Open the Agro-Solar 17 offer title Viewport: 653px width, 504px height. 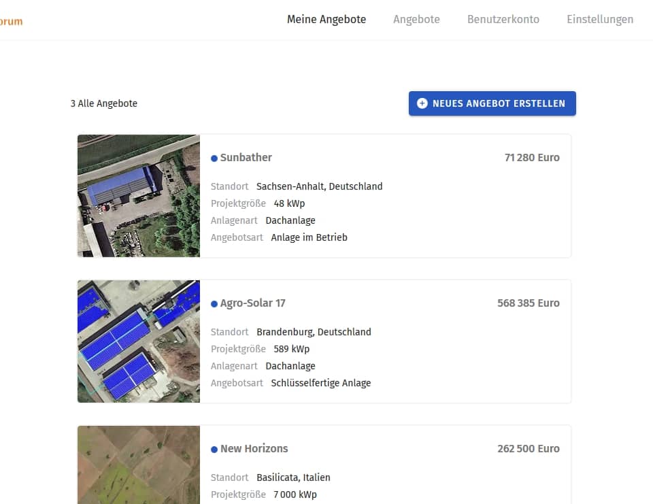[x=253, y=303]
